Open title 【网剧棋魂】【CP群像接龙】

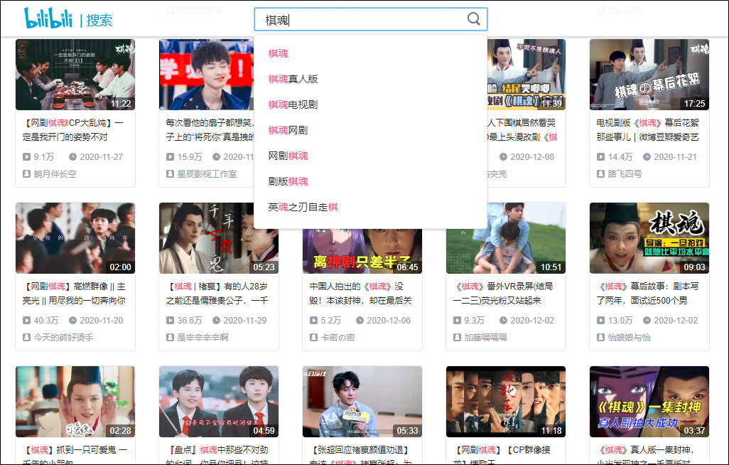[502, 455]
